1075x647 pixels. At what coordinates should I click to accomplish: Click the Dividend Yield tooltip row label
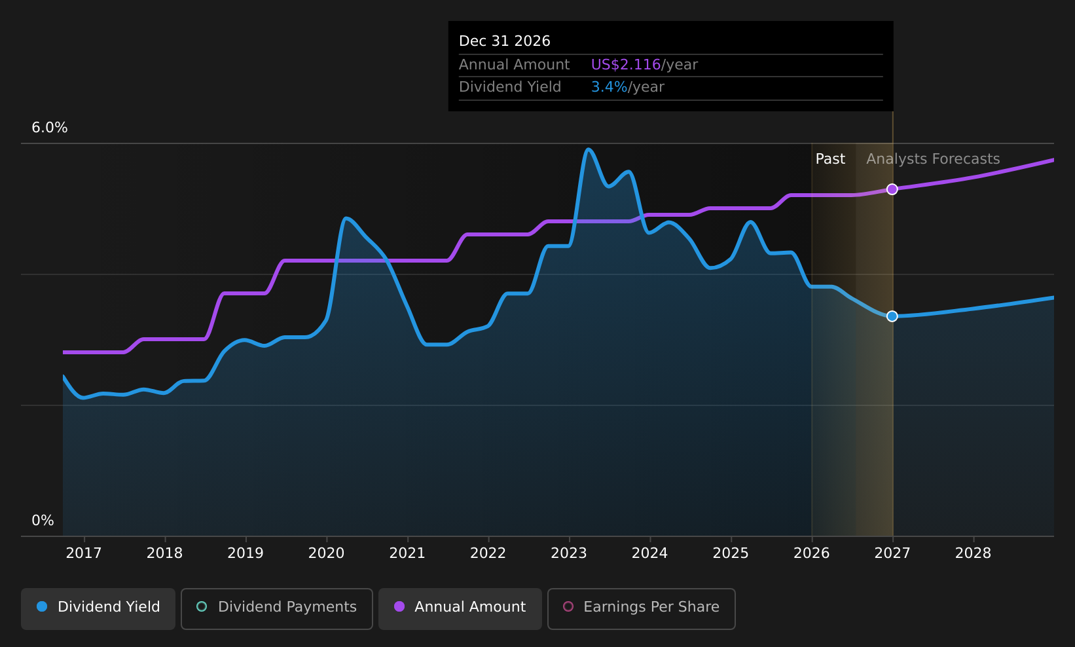pos(510,87)
